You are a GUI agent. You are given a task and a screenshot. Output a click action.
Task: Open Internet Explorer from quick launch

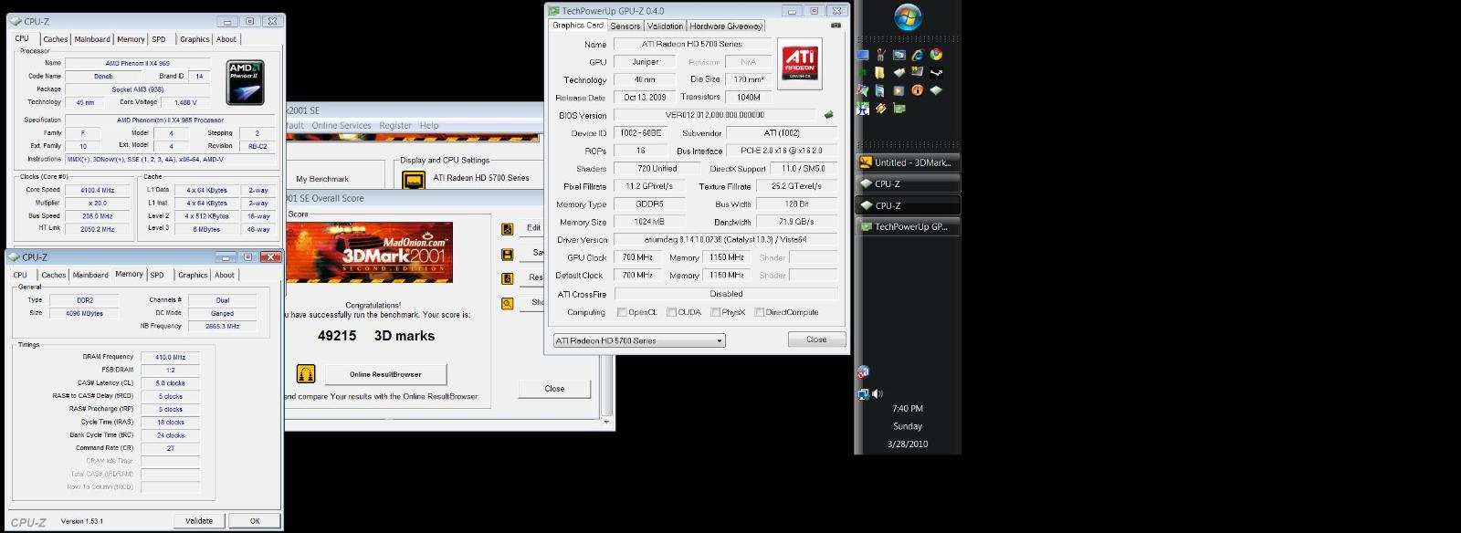click(917, 55)
